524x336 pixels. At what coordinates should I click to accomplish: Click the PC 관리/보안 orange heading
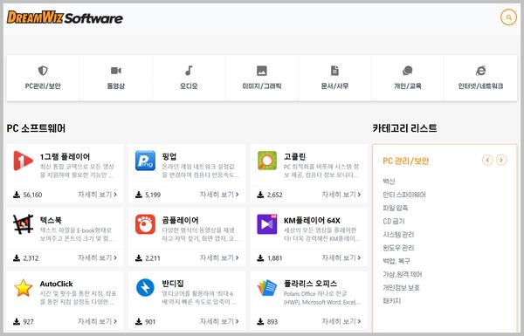coord(406,161)
